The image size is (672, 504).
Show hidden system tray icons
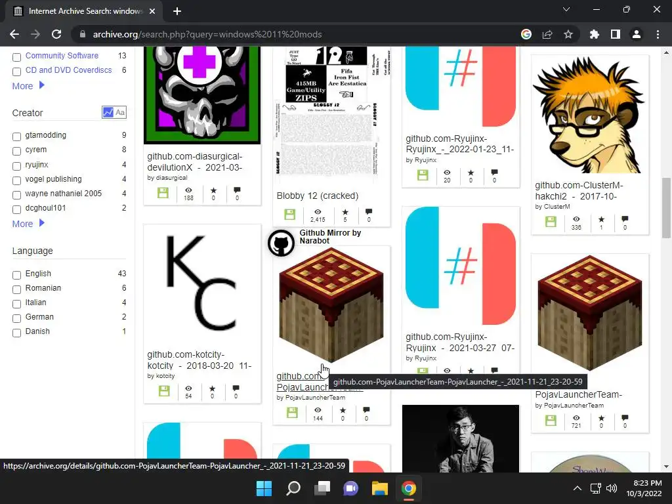click(577, 488)
